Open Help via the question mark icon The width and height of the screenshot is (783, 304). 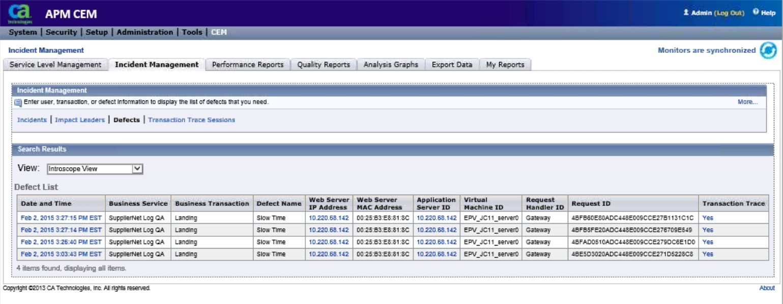(756, 12)
